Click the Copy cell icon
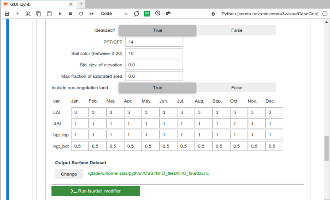This screenshot has width=330, height=200. (38, 14)
